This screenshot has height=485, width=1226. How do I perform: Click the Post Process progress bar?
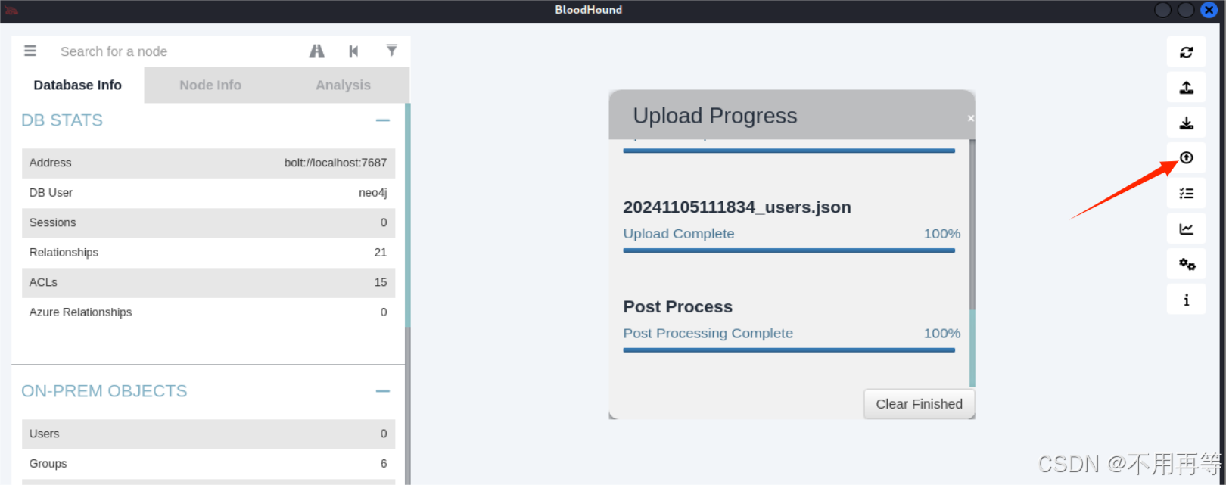(789, 350)
